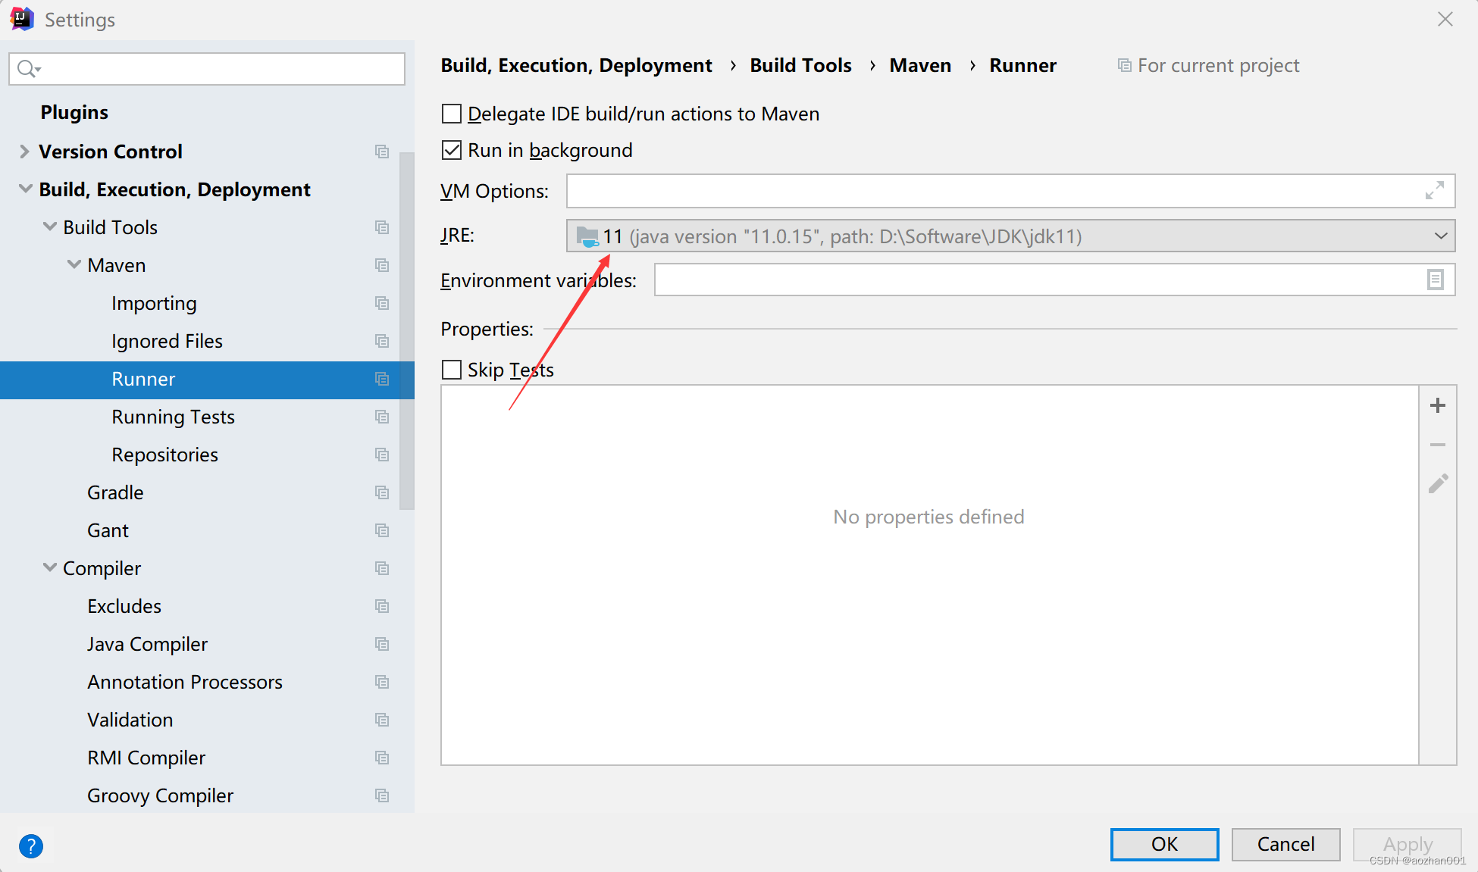Screen dimensions: 1478x872
Task: Open the RMI Compiler page
Action: click(x=146, y=758)
